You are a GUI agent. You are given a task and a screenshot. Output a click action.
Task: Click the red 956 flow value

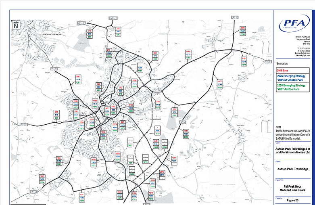78,76
